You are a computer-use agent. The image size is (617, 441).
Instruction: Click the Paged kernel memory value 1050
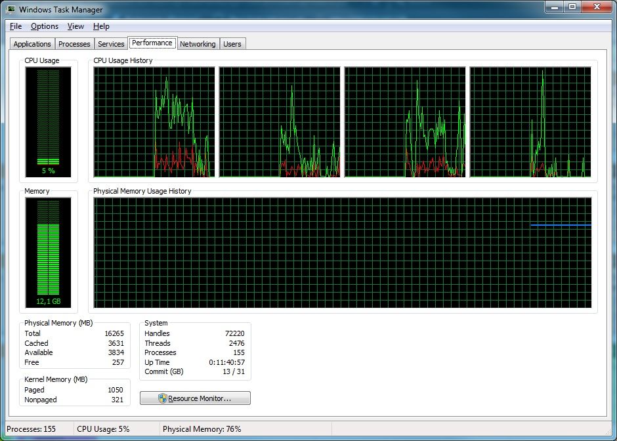[x=116, y=390]
